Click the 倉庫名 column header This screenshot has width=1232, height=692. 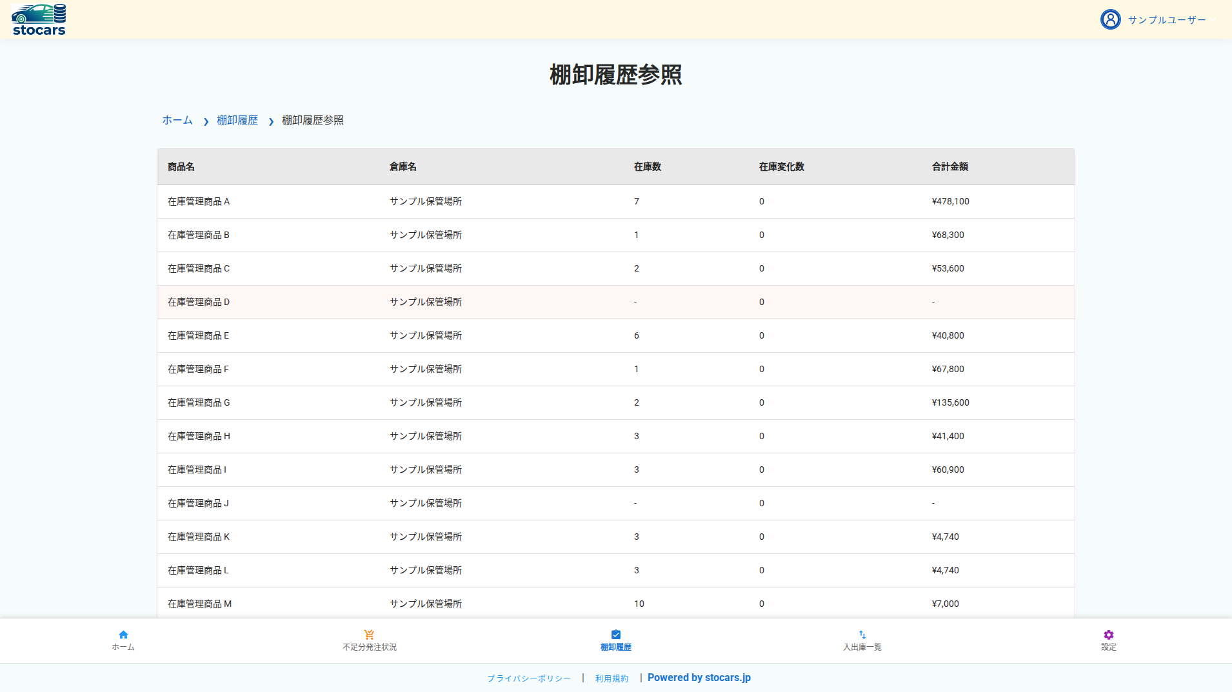point(403,166)
